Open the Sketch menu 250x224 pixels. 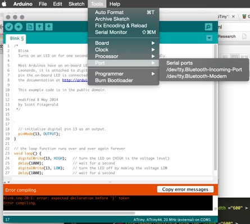[x=76, y=4]
